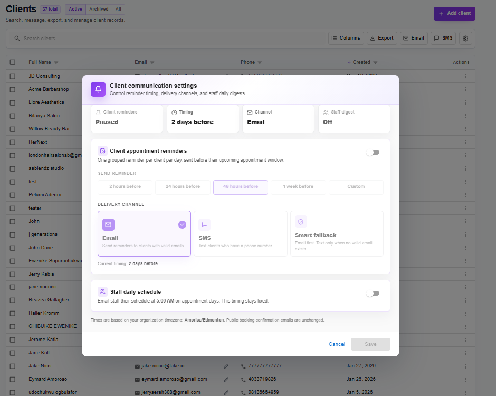Screen dimensions: 496x396
Task: Choose the Email delivery channel card
Action: tap(144, 233)
